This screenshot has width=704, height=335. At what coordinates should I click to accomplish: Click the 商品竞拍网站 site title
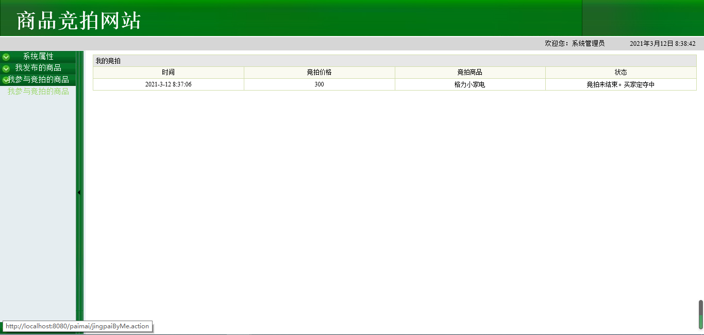point(79,21)
